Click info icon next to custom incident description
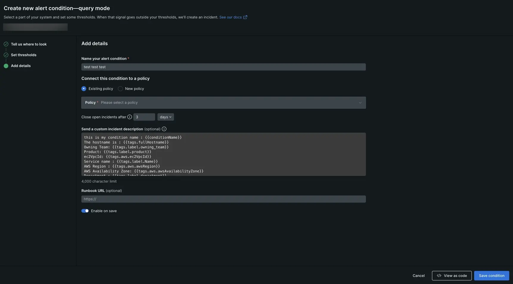Screen dimensions: 513x284 pyautogui.click(x=164, y=129)
